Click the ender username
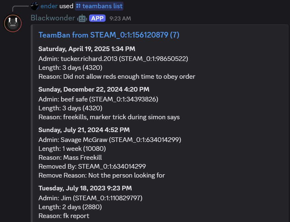 [49, 6]
